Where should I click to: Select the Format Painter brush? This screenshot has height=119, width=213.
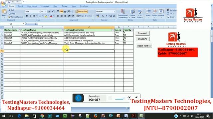(9, 17)
